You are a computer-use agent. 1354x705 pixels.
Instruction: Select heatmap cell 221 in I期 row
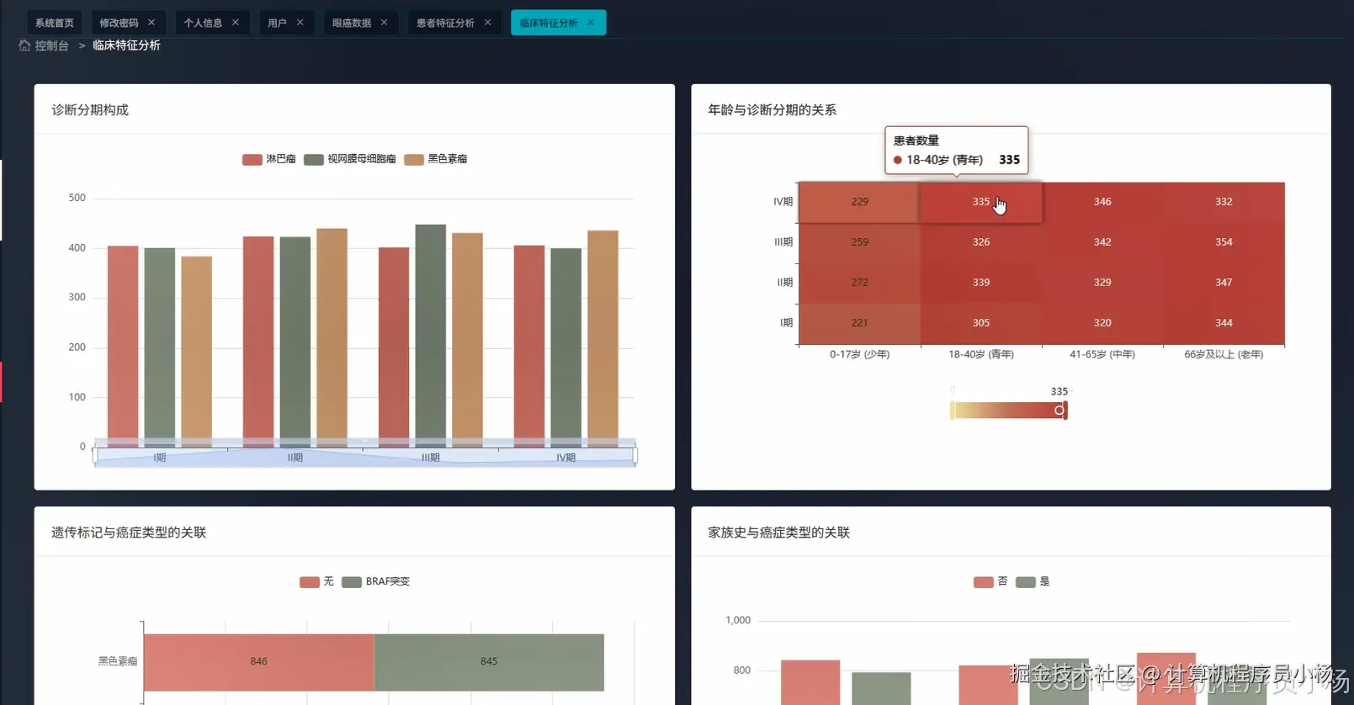(859, 323)
